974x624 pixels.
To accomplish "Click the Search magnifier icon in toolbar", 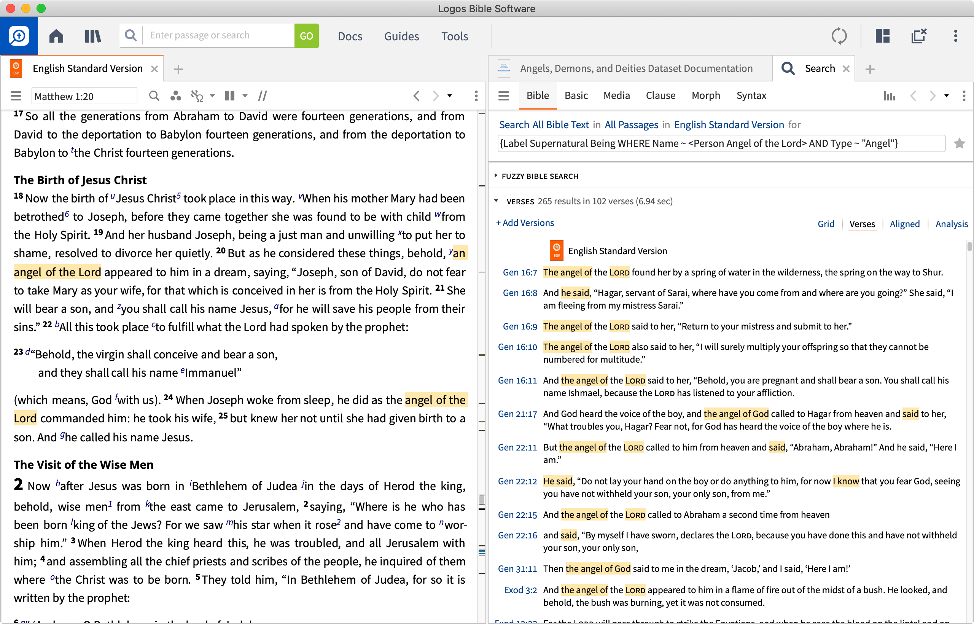I will (x=130, y=35).
